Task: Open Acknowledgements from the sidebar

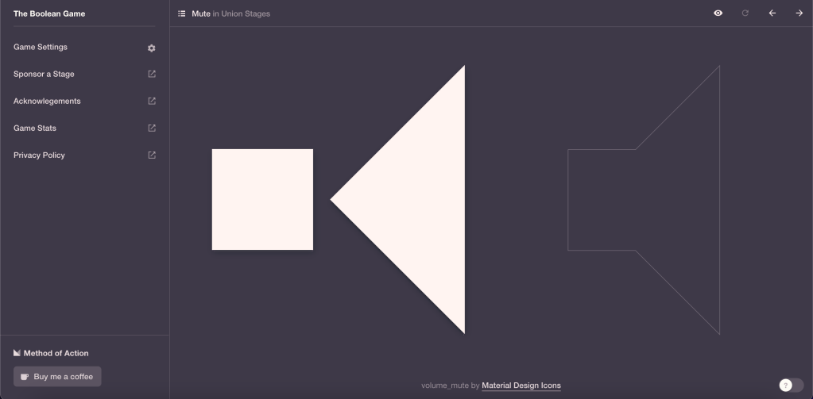Action: tap(47, 102)
